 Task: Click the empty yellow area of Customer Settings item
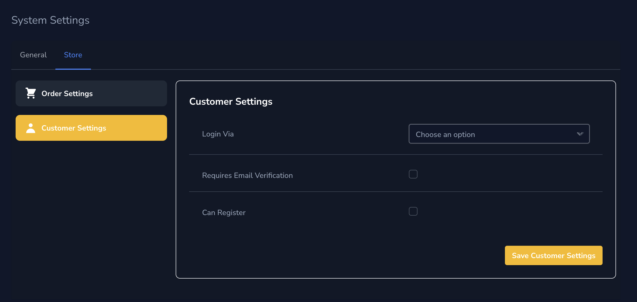point(140,128)
